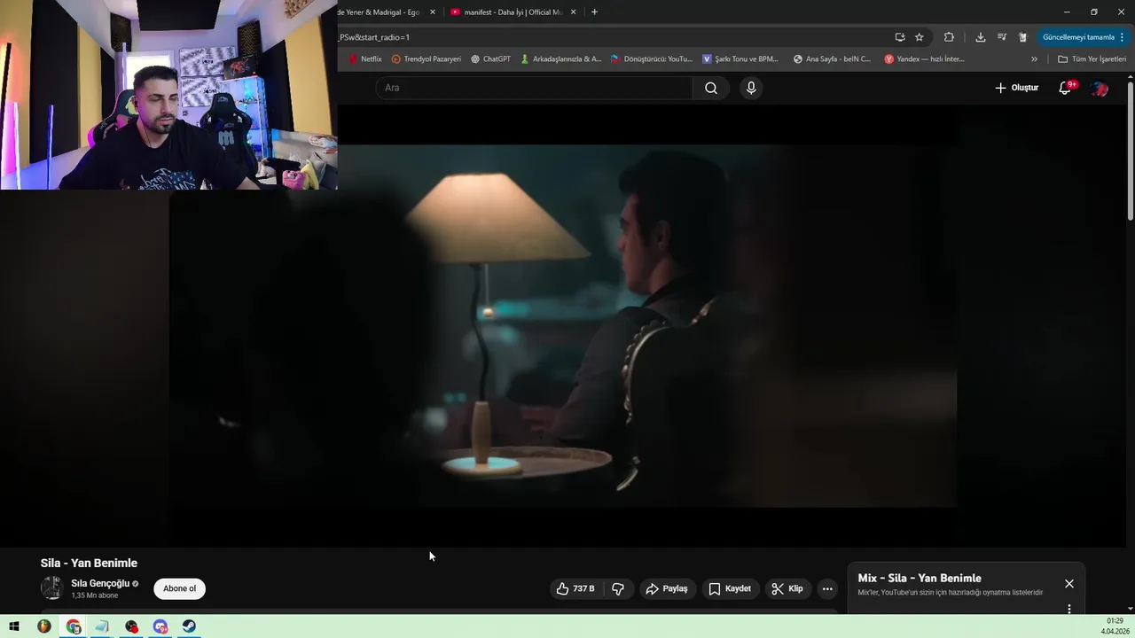Save the video with the Kaydet button
This screenshot has width=1135, height=638.
point(730,588)
